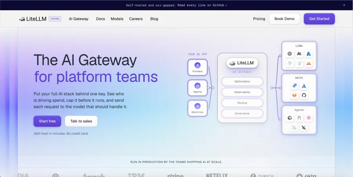Click the Mistral icon in the LLMs panel
353x177 pixels.
pyautogui.click(x=309, y=63)
